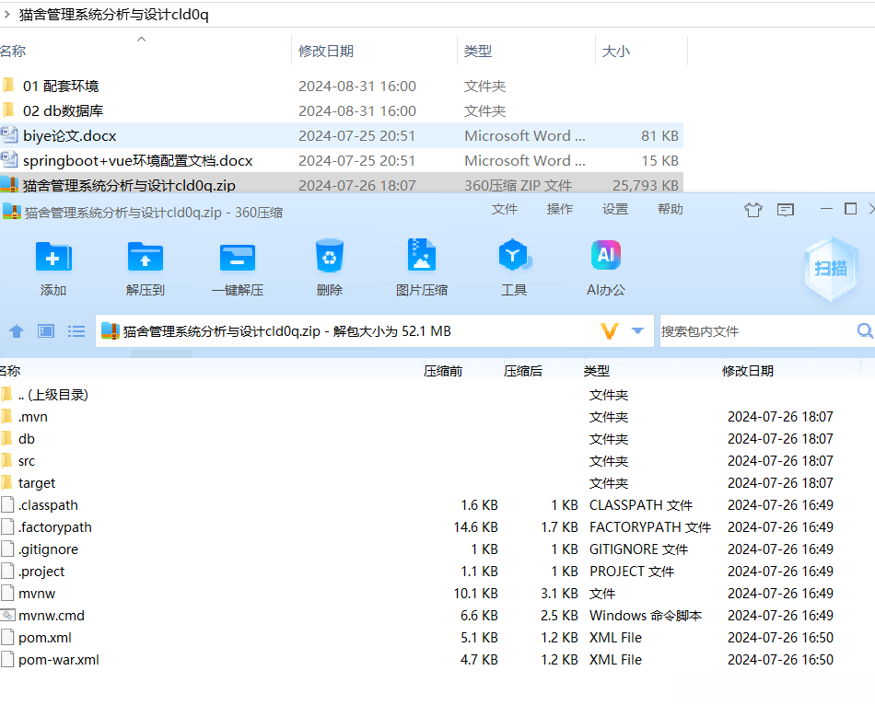Switch to icon view mode in 360压缩
Image resolution: width=875 pixels, height=705 pixels.
(x=46, y=331)
